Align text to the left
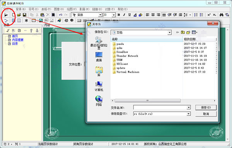The height and width of the screenshot is (148, 232). coord(147,15)
